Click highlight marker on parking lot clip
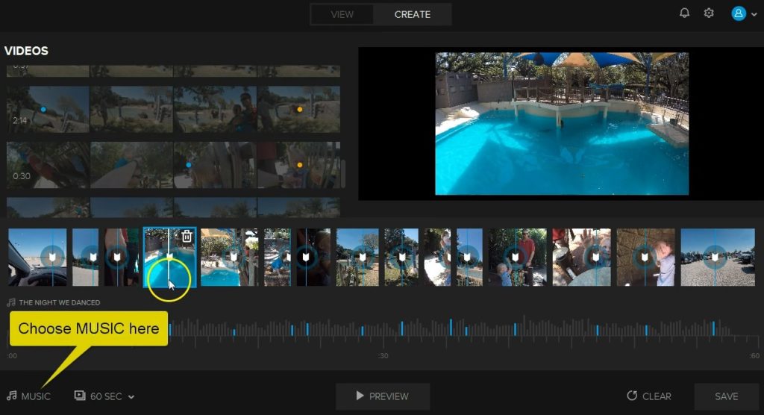The image size is (764, 415). click(715, 257)
